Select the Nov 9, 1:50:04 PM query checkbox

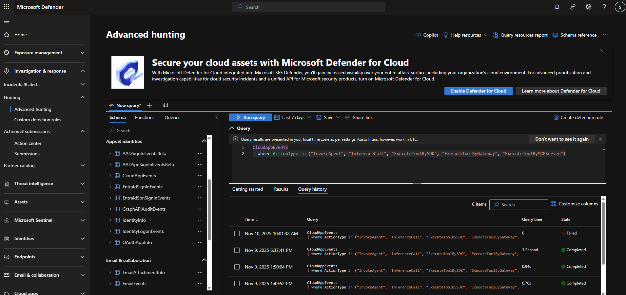tap(237, 267)
